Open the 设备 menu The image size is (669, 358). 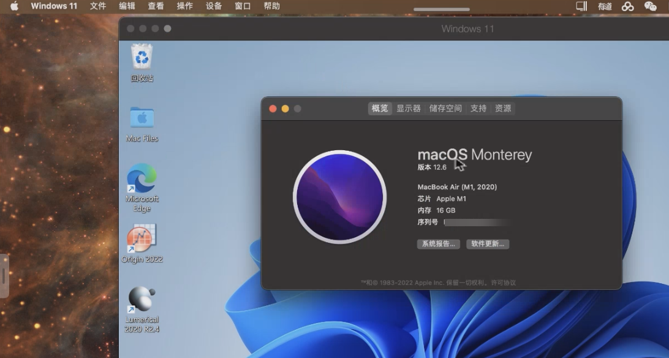[214, 6]
